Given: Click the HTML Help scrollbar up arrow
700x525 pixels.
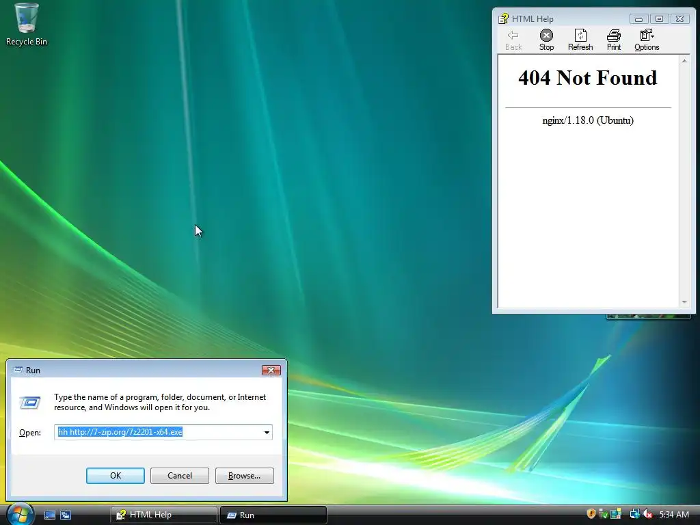Looking at the screenshot, I should pyautogui.click(x=684, y=61).
